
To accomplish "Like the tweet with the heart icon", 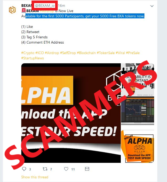I will click(66, 169).
